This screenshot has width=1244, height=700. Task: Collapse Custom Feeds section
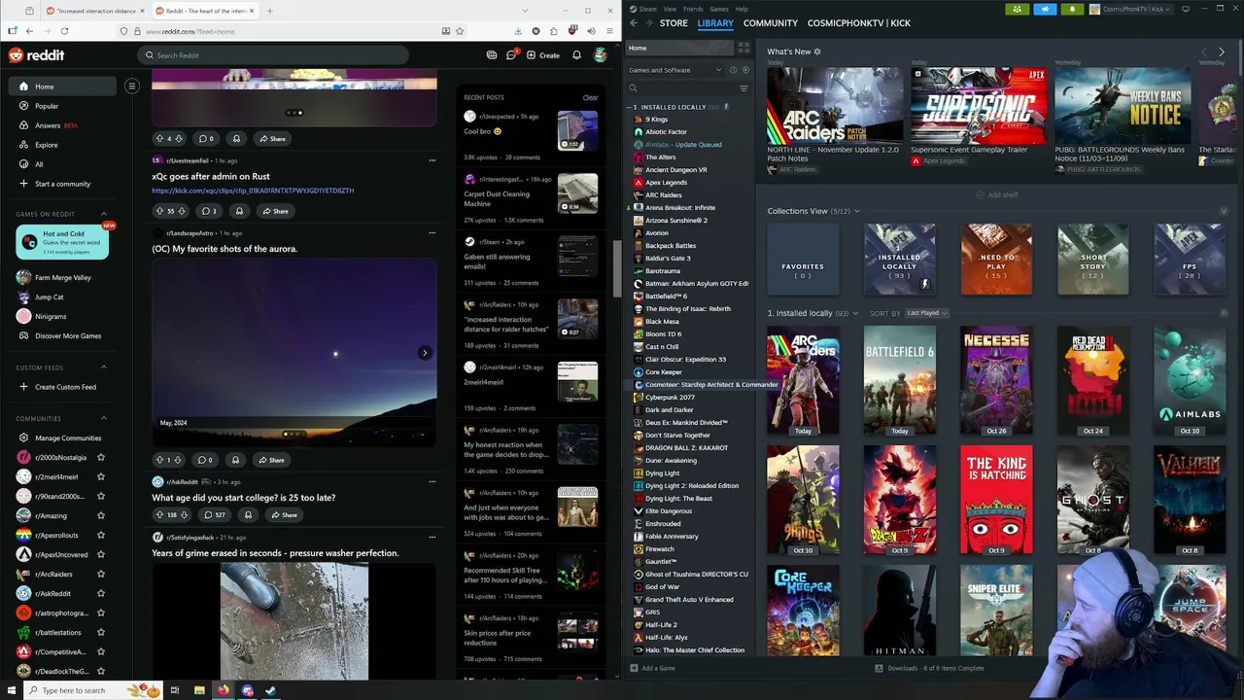click(104, 367)
